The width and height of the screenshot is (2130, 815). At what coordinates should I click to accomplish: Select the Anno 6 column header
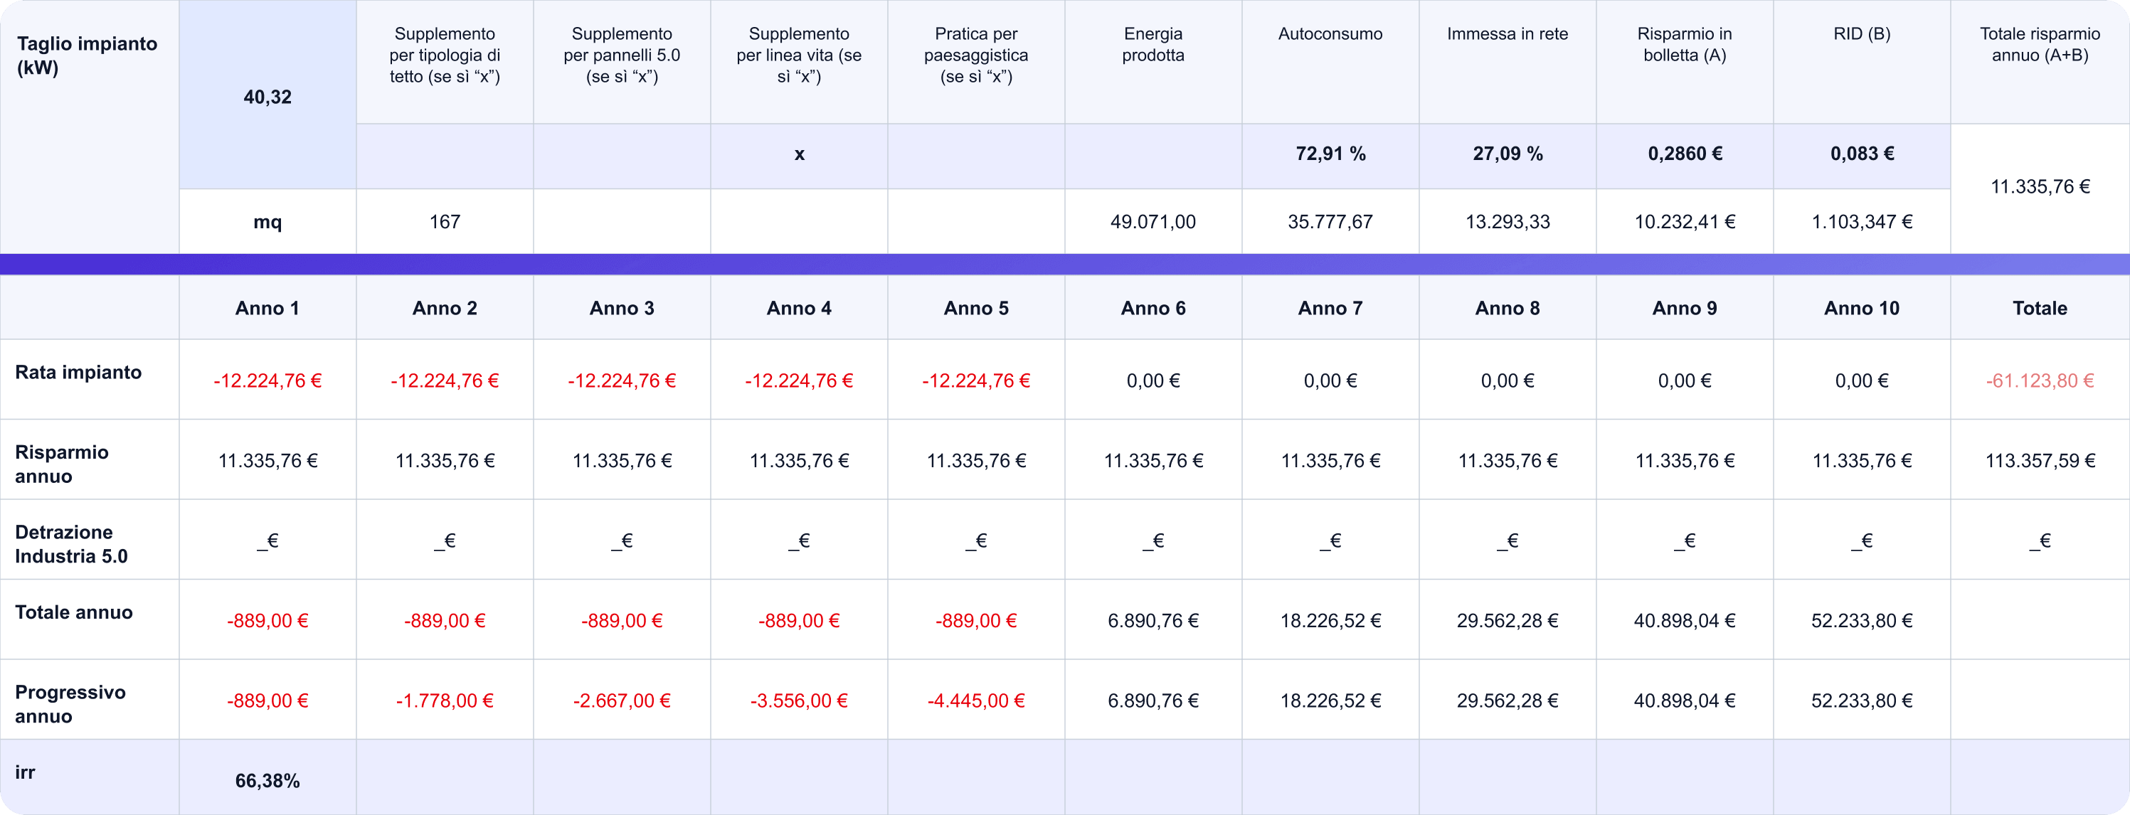(x=1153, y=307)
